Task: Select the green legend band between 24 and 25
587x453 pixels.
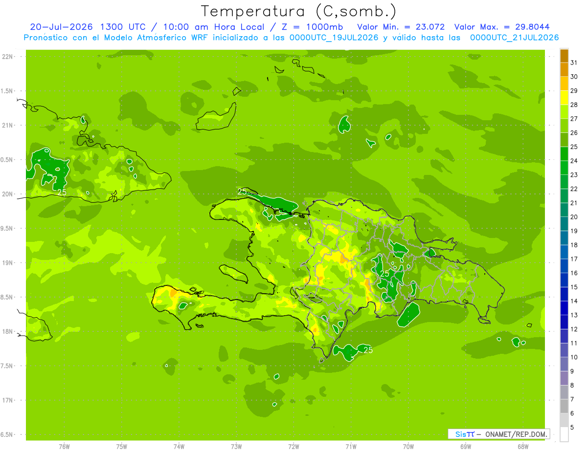Action: point(564,153)
